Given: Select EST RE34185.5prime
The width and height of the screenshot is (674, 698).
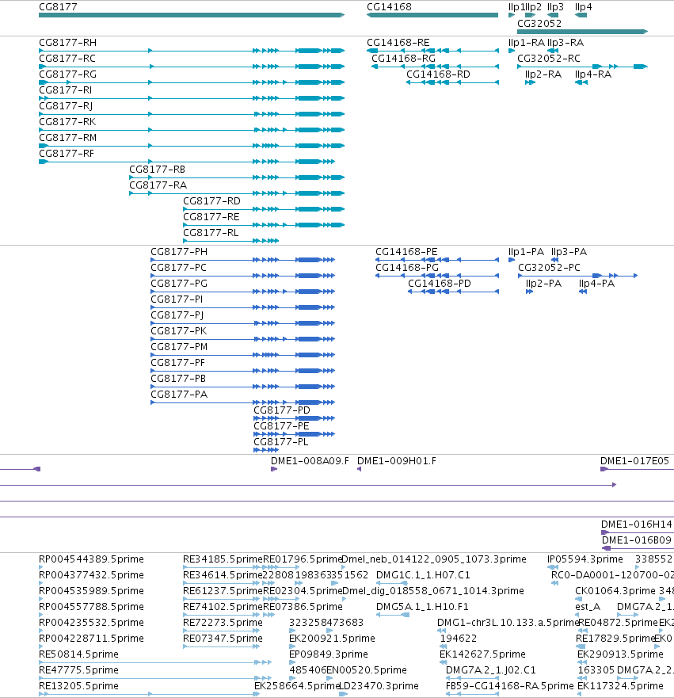Looking at the screenshot, I should click(222, 567).
